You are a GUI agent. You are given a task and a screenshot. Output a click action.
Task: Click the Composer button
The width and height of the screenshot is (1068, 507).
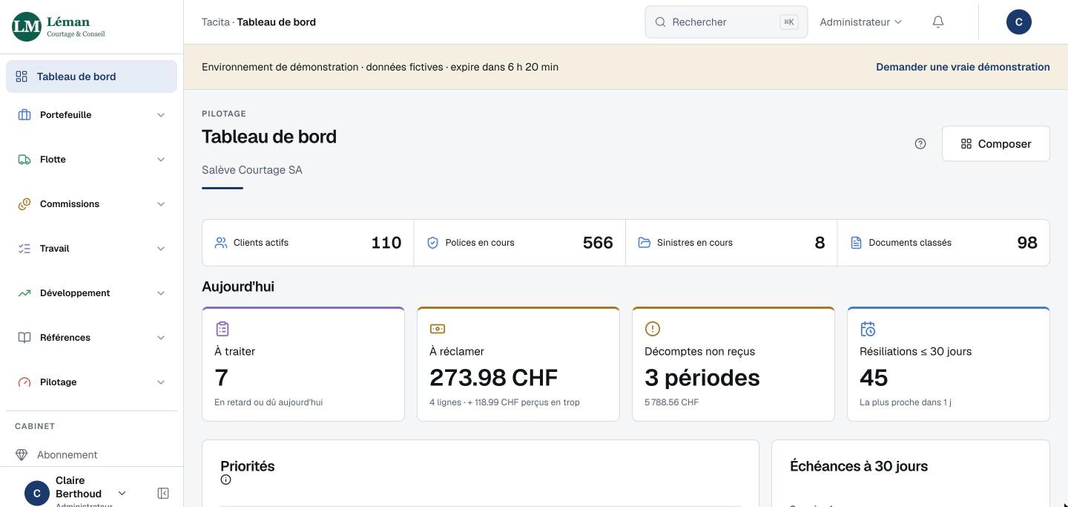click(x=996, y=144)
